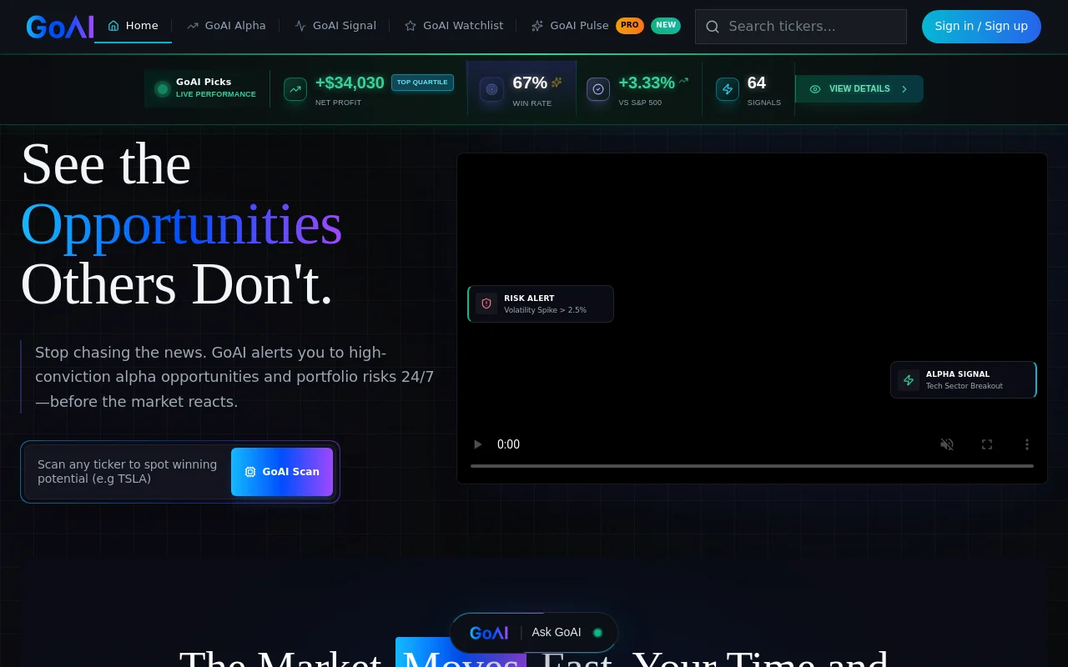Click the video progress seek bar
Screen dimensions: 1068x667
(x=751, y=466)
